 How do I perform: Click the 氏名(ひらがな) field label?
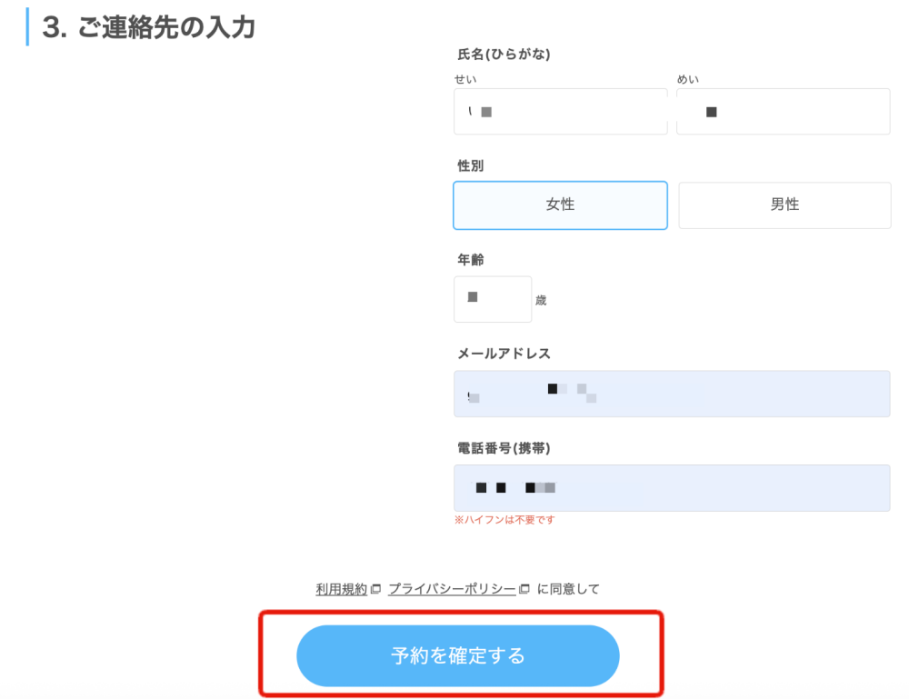point(502,55)
